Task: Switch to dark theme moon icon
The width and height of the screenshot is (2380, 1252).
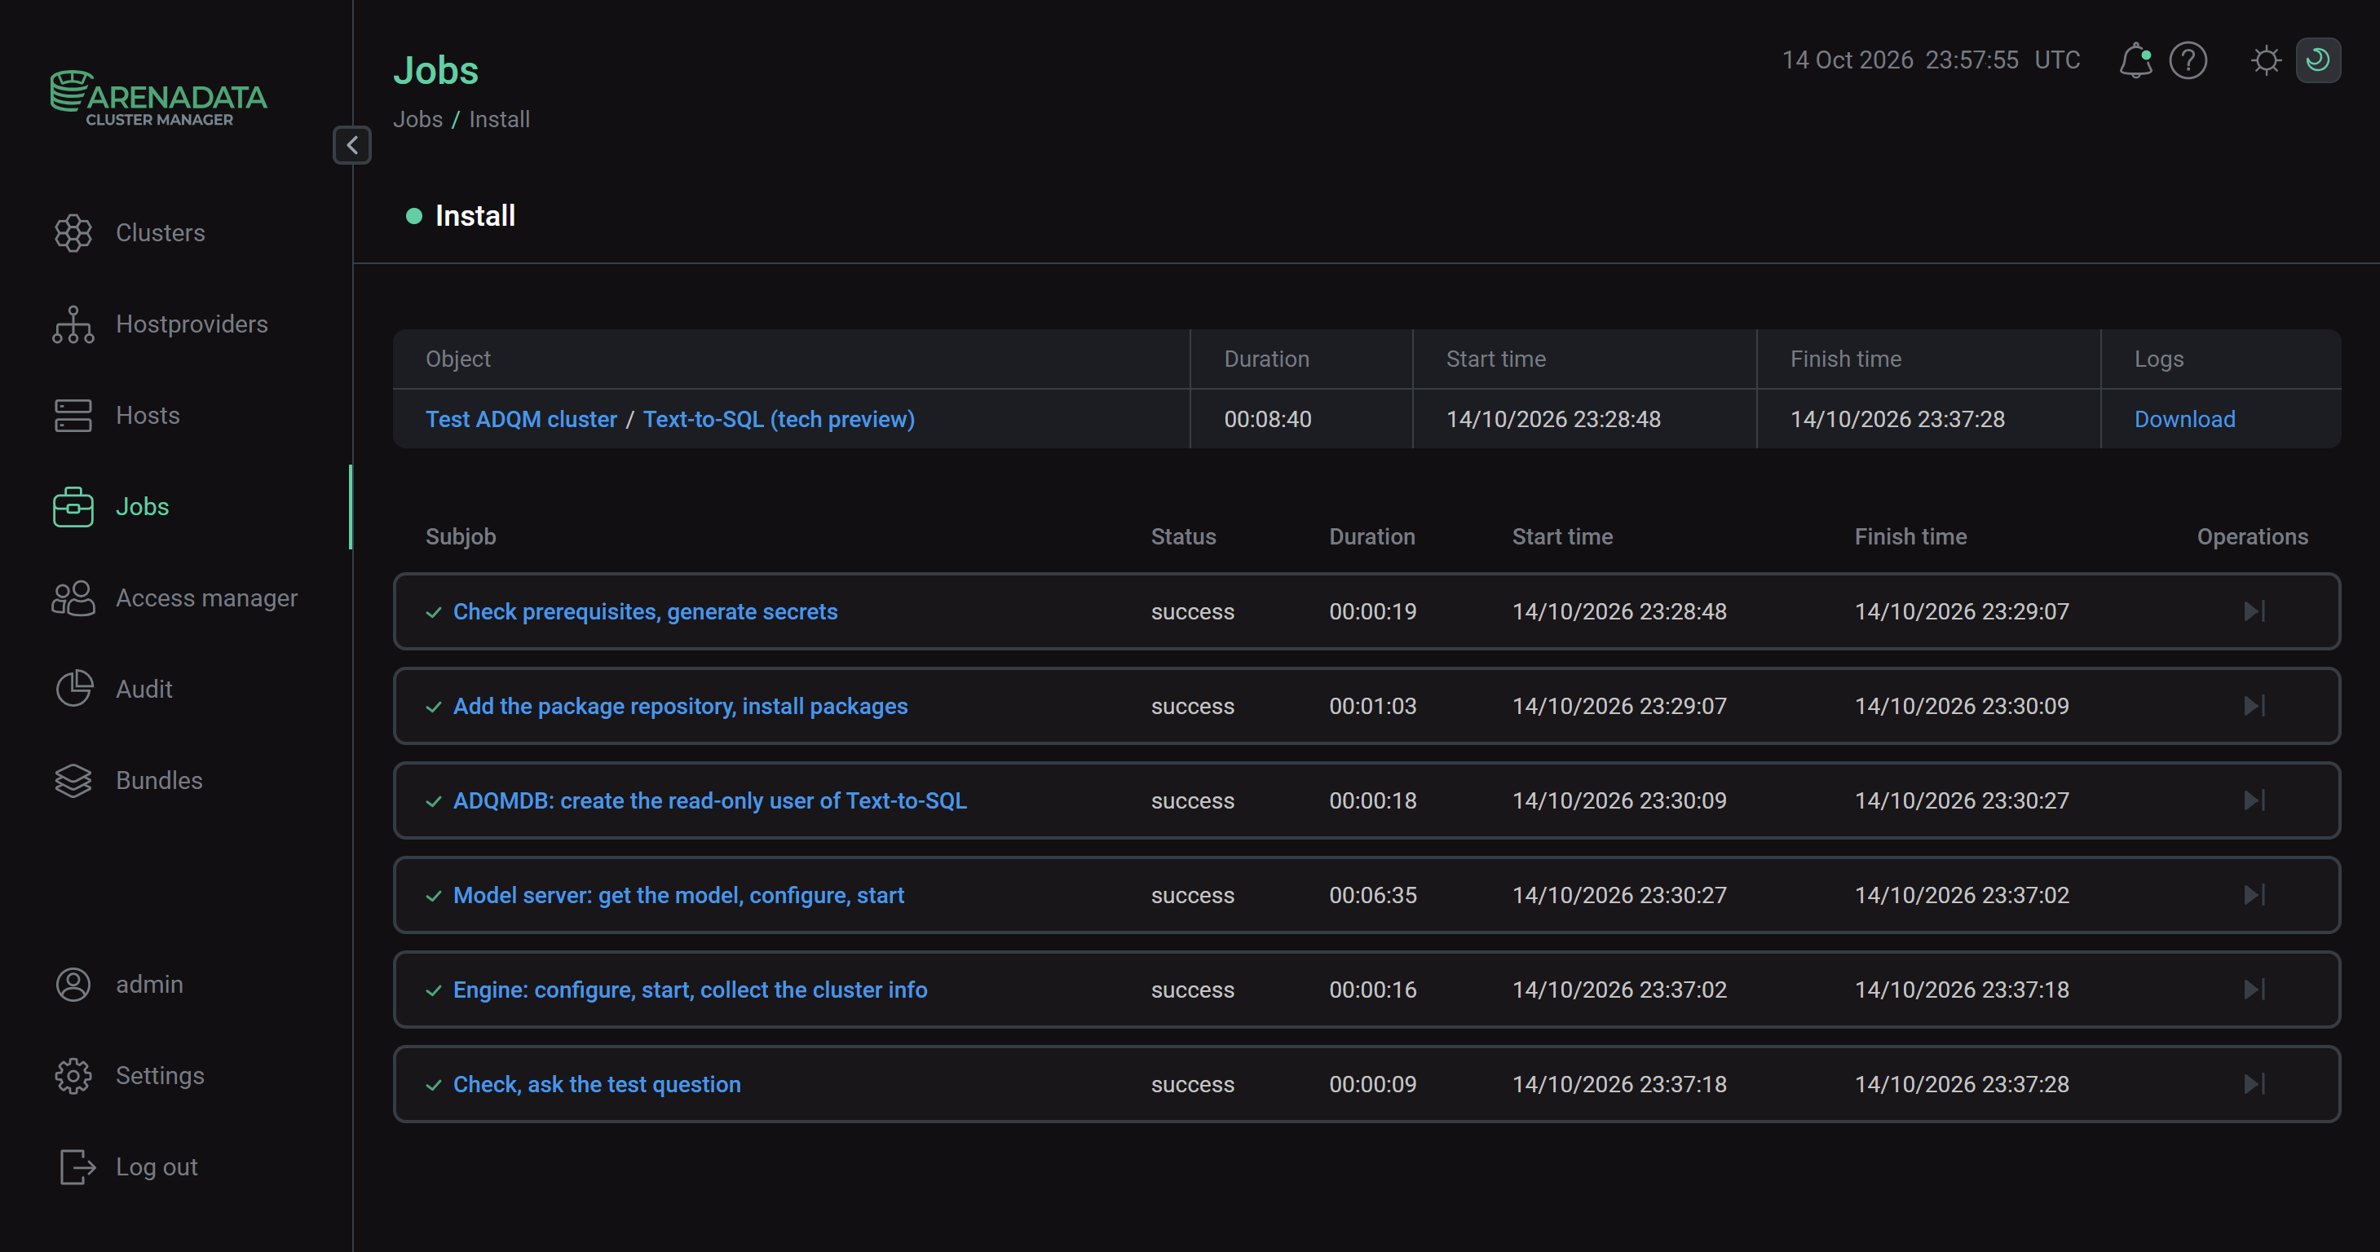Action: click(2318, 61)
